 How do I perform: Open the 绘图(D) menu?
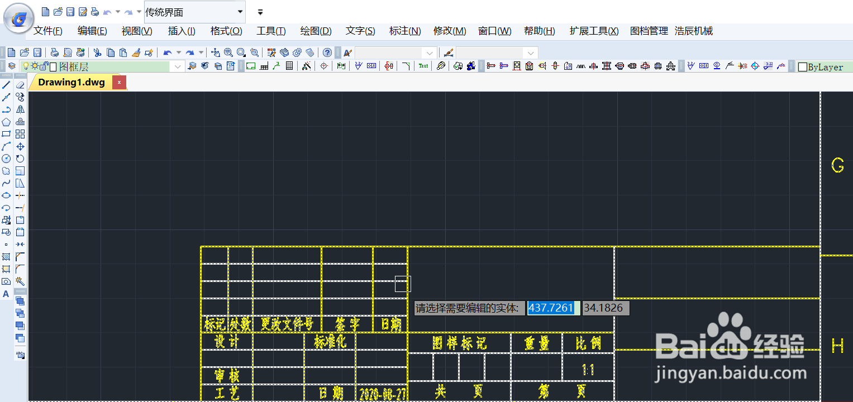pos(316,31)
